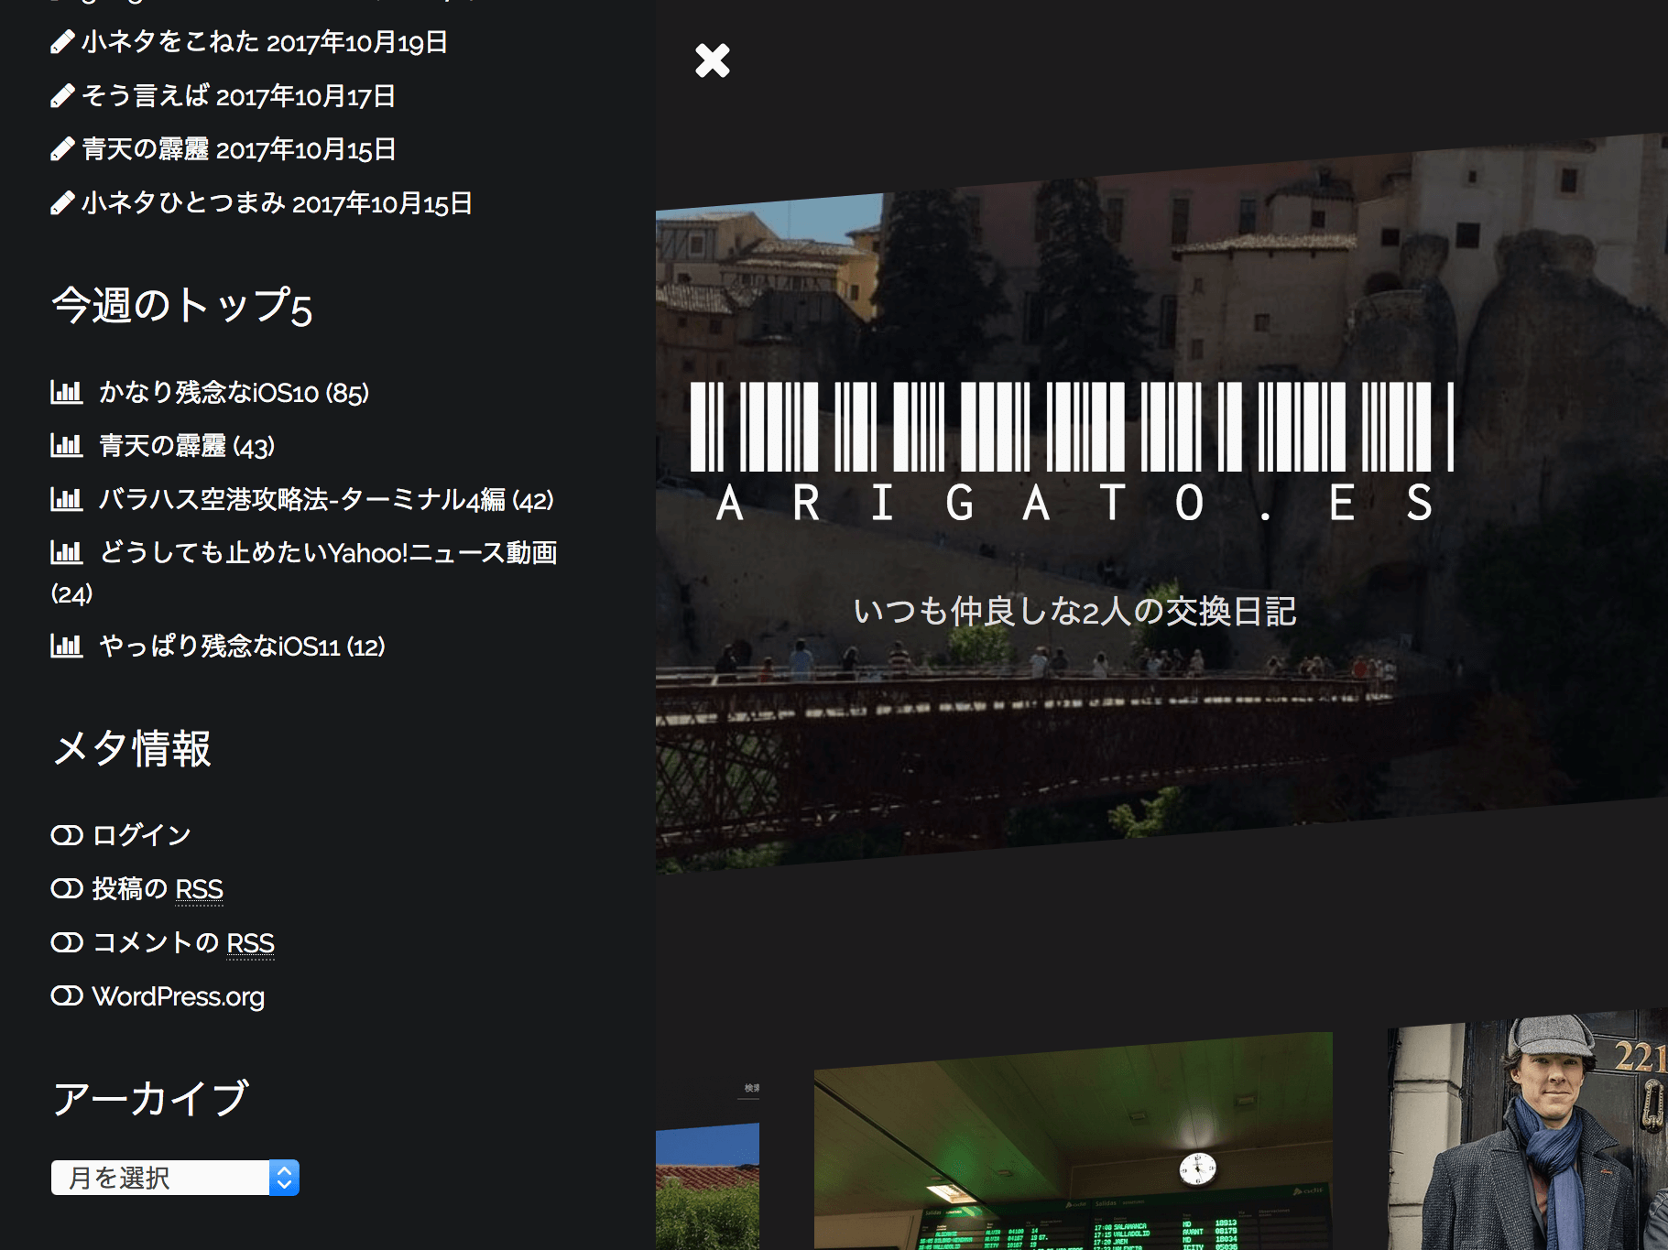Click pencil icon beside 小ネタをこねた post

point(62,42)
